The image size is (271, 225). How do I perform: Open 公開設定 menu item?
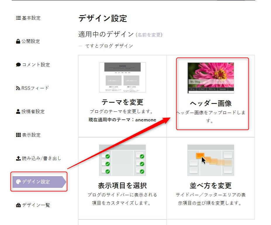(x=28, y=41)
